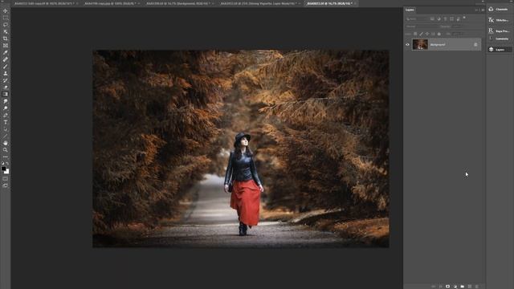The width and height of the screenshot is (514, 289).
Task: Select the Layers panel tab
Action: (x=410, y=10)
